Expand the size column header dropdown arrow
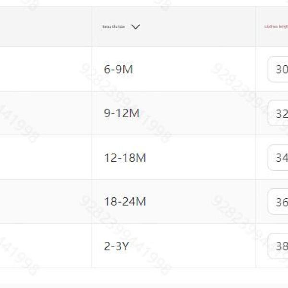This screenshot has height=288, width=288. tap(135, 27)
